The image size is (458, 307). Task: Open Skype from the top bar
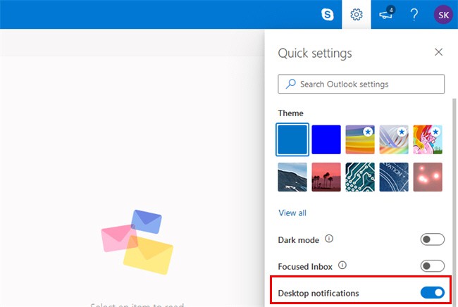[x=328, y=14]
